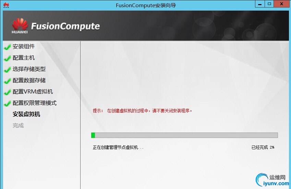Click the 正在创建管理节点虚拟机 status text

click(x=118, y=148)
